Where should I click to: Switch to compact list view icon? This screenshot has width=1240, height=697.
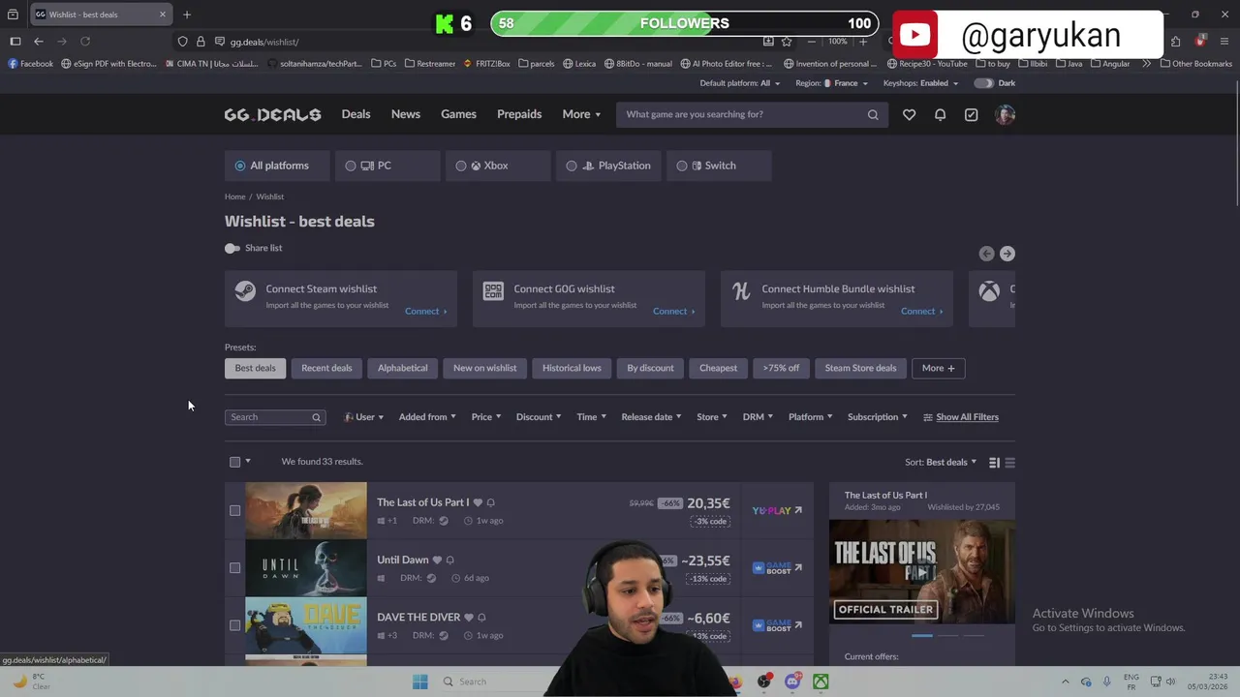tap(1009, 463)
